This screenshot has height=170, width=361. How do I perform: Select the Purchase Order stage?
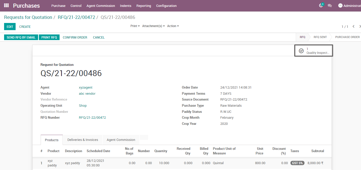347,37
